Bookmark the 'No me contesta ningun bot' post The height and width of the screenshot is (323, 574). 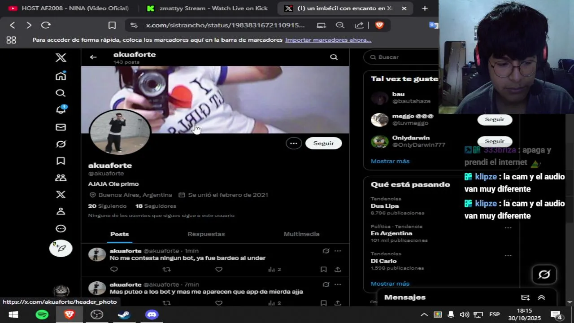click(x=323, y=269)
